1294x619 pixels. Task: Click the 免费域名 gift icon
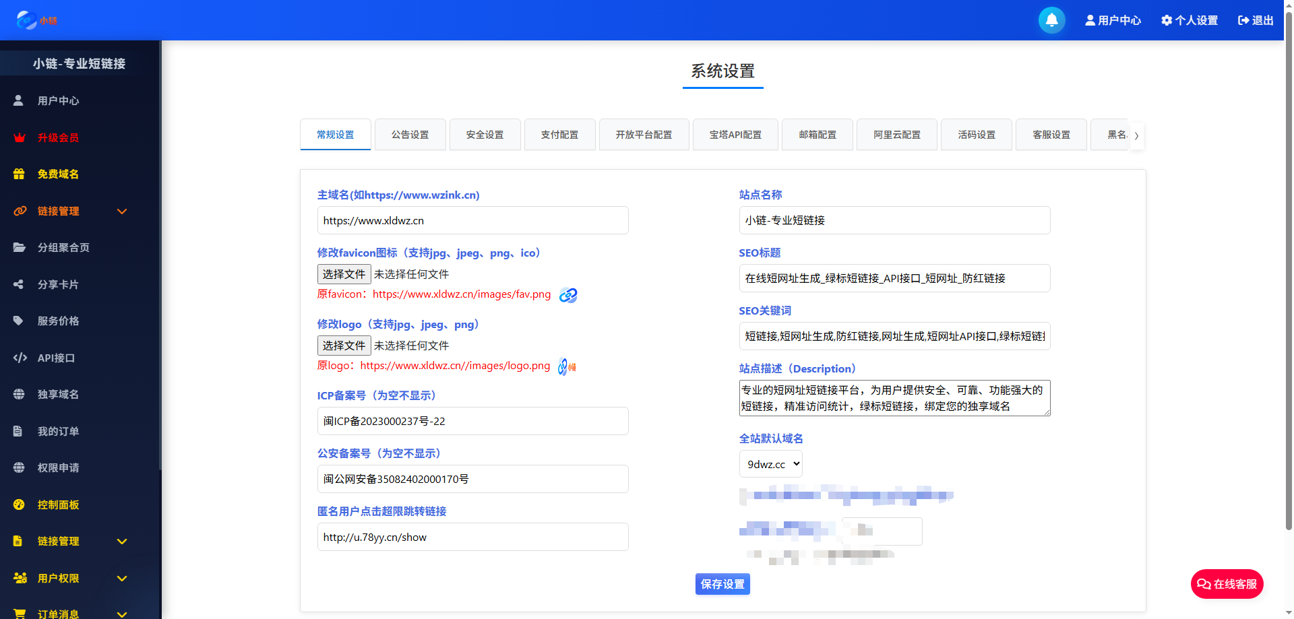click(18, 174)
